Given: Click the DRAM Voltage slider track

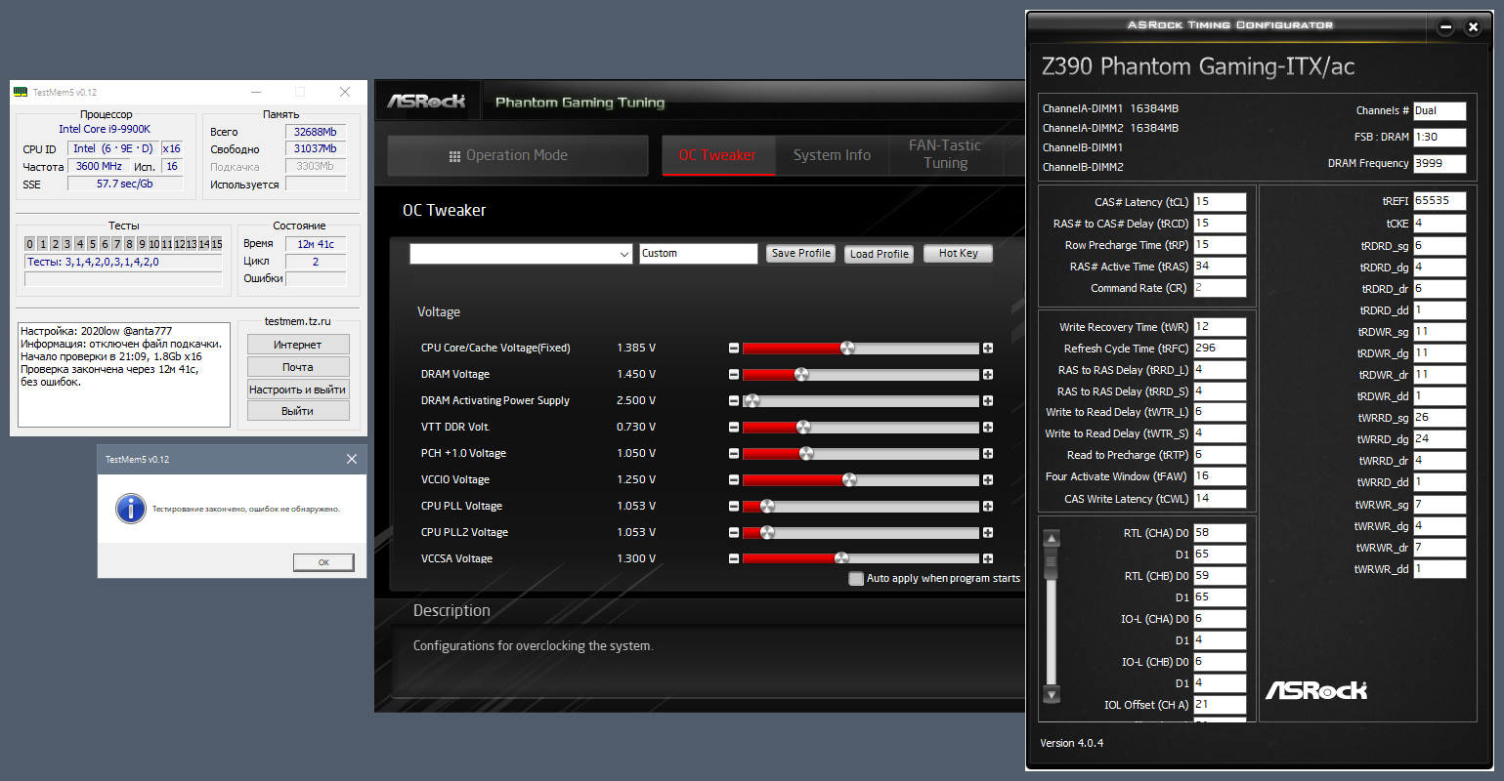Looking at the screenshot, I should click(x=861, y=375).
